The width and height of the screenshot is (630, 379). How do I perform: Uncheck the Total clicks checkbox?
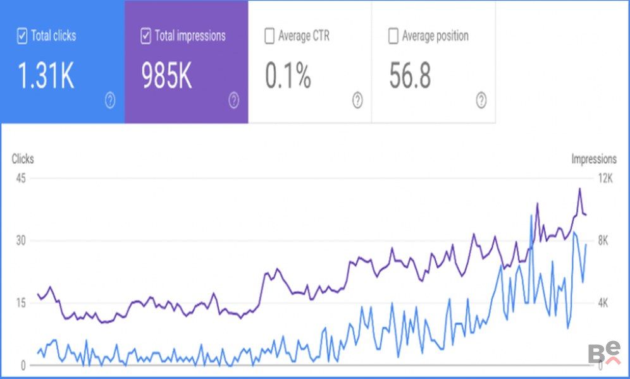22,36
